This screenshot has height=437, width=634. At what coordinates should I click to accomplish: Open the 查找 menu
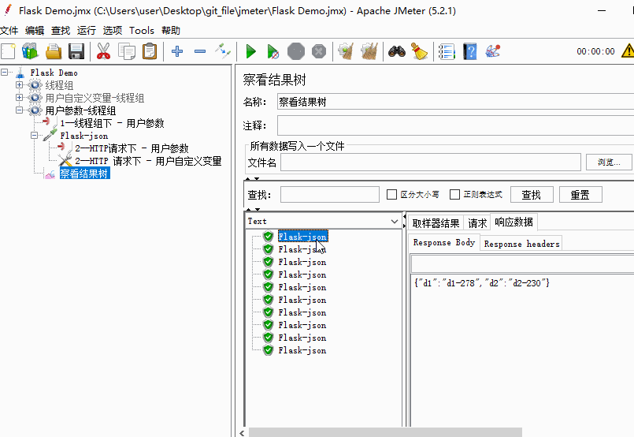pos(61,31)
